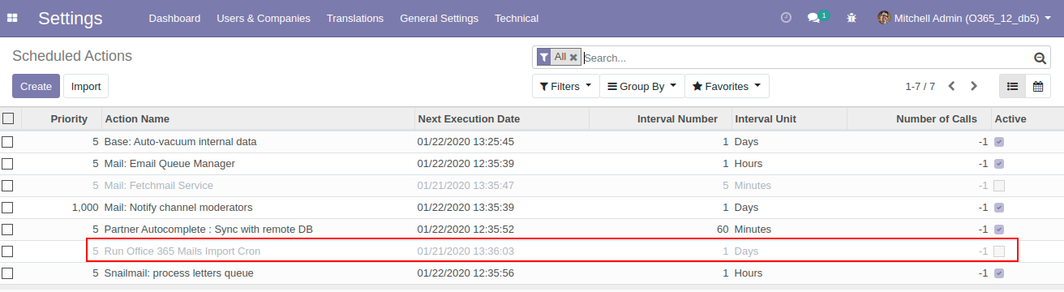This screenshot has width=1064, height=292.
Task: Expand the Filters dropdown
Action: pos(565,86)
